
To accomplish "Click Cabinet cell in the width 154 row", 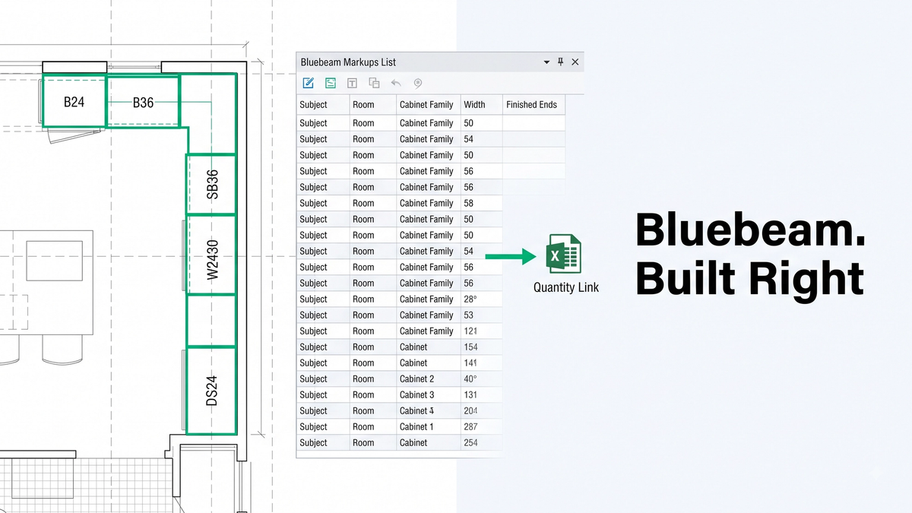I will tap(429, 347).
